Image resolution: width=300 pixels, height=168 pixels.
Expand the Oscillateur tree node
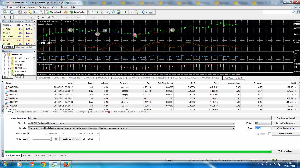tap(9, 62)
